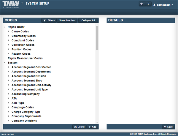Open the adminacct user menu
The image size is (178, 136).
click(163, 5)
